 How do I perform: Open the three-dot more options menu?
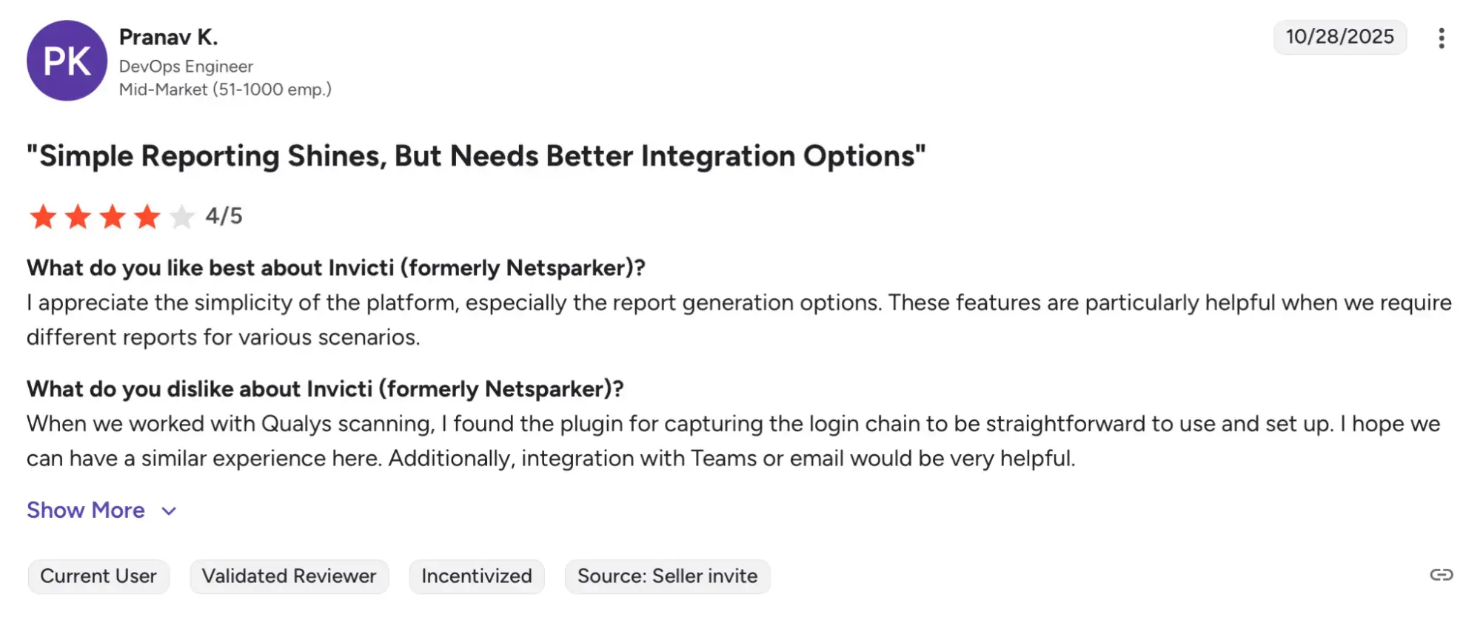point(1441,38)
